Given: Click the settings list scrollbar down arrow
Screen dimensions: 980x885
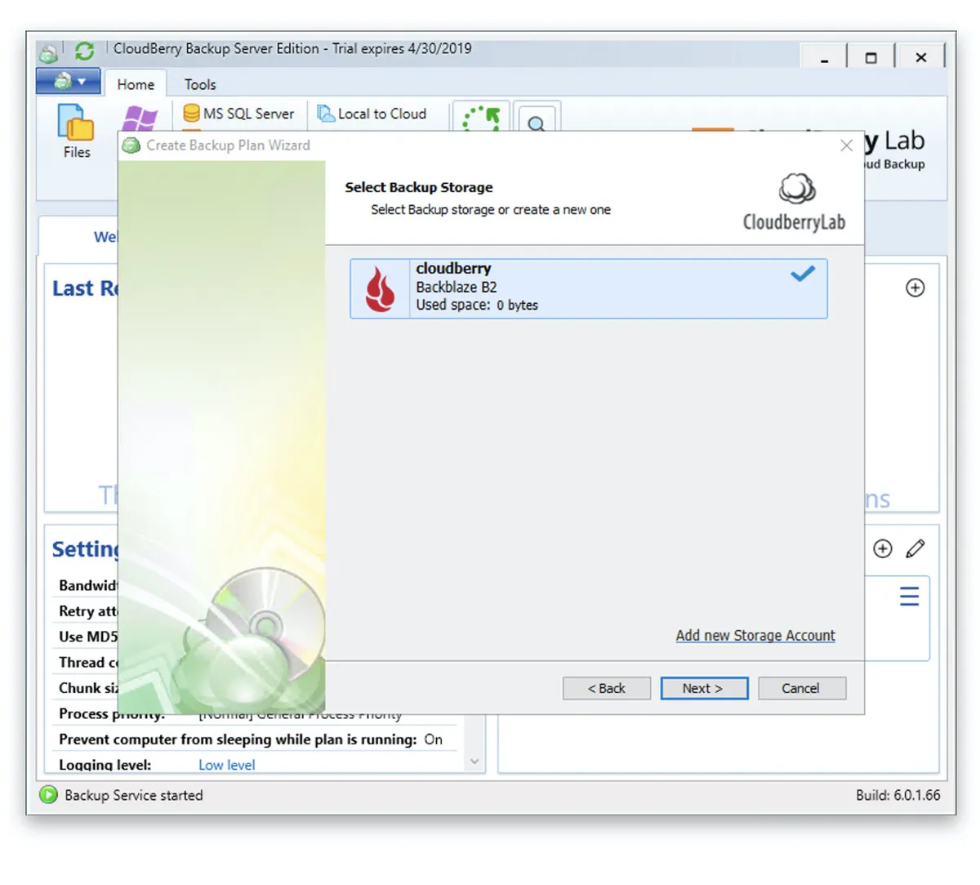Looking at the screenshot, I should coord(474,761).
